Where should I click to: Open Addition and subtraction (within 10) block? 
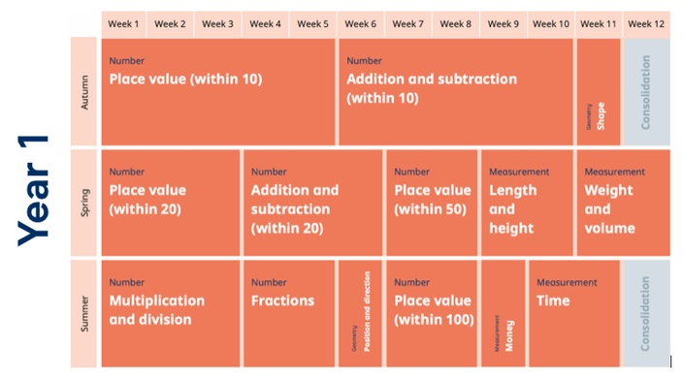pos(456,91)
